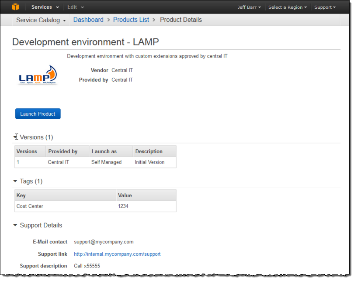Expand the Service Catalog dropdown
This screenshot has width=354, height=281.
[x=41, y=20]
